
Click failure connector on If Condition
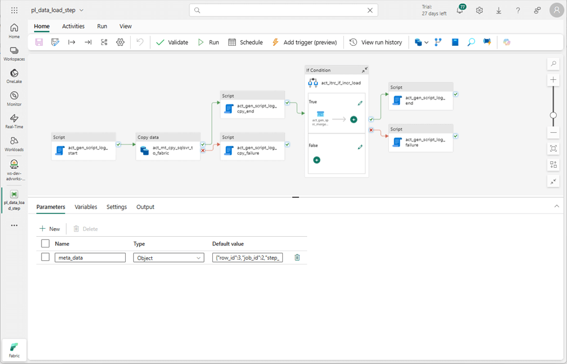click(371, 130)
